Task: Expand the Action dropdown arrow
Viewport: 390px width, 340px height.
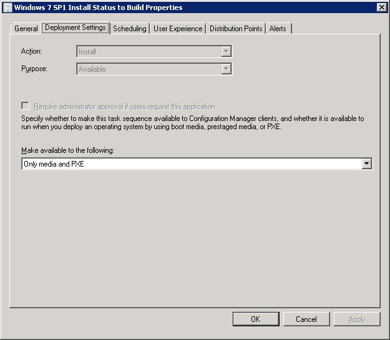Action: pyautogui.click(x=227, y=52)
